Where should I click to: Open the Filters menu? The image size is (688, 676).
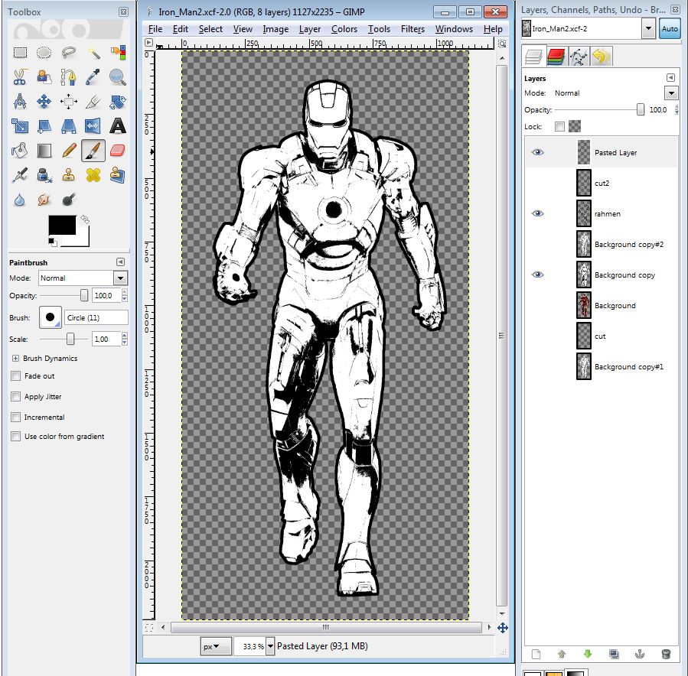413,29
